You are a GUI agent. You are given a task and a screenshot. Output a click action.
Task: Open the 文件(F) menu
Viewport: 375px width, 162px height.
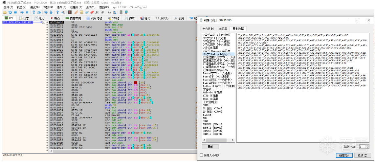tap(8, 8)
